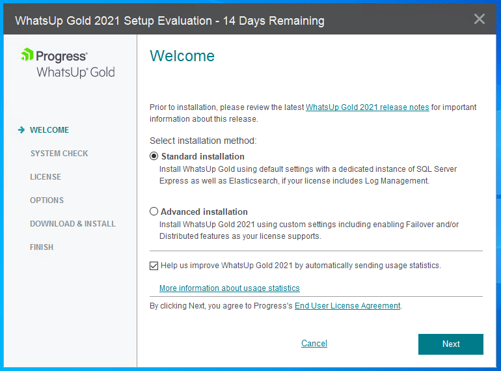Open More information about usage statistics link

coord(230,288)
